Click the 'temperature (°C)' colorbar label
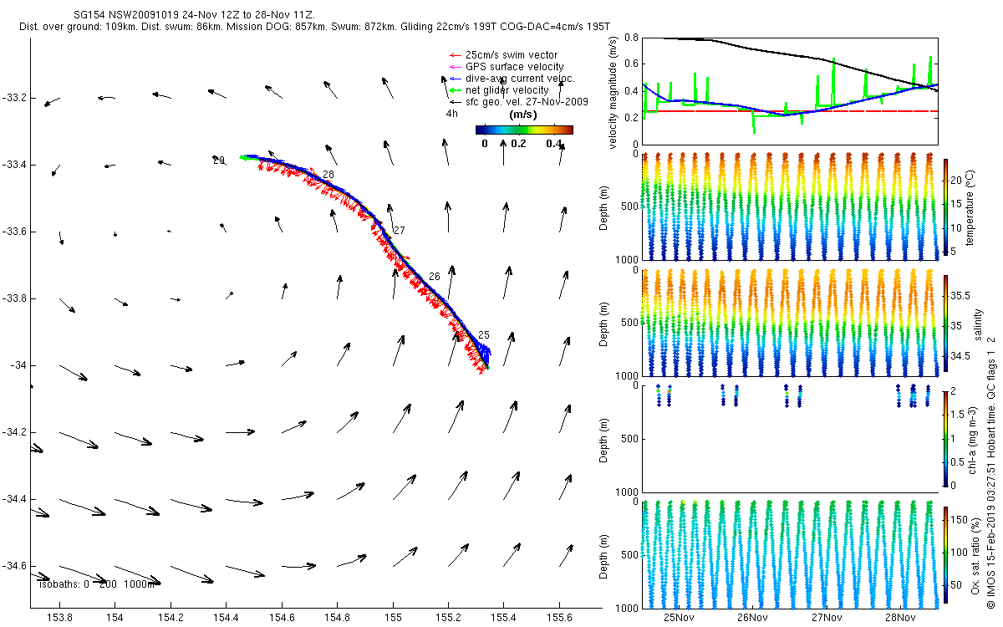The height and width of the screenshot is (627, 1003). pos(970,208)
